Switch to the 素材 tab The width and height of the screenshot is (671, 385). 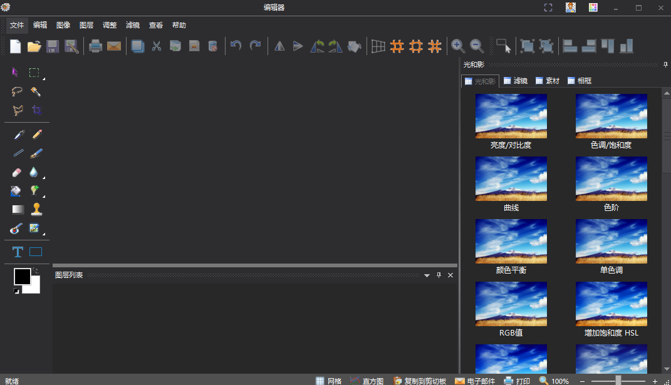(548, 81)
